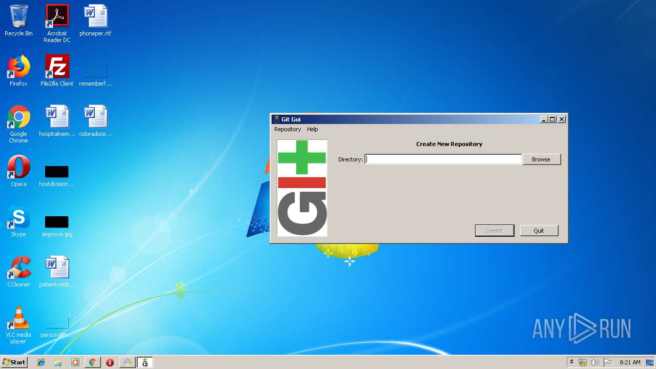
Task: Click the Git Gui title bar icon
Action: click(x=277, y=119)
